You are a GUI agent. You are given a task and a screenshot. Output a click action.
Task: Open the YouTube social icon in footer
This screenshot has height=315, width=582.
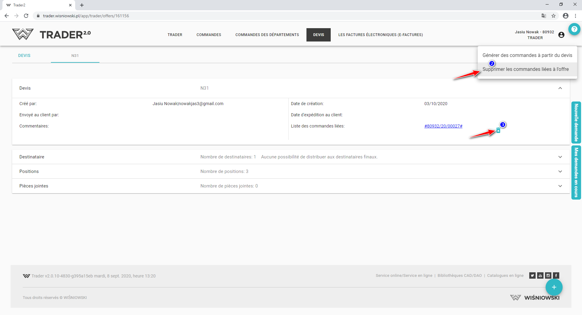pyautogui.click(x=540, y=275)
